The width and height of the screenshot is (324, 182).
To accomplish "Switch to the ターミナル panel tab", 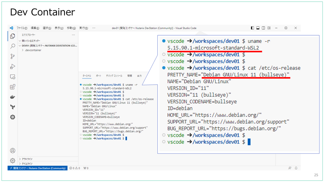I will [87, 76].
